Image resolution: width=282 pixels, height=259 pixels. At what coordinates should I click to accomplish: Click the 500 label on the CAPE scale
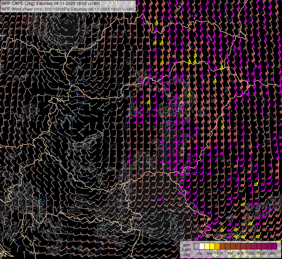coord(220,254)
